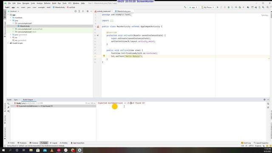This screenshot has height=153, width=272.
Task: Open the Profiler tool window
Action: [64, 143]
